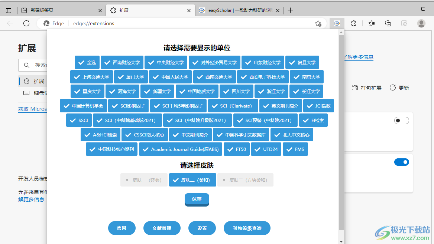This screenshot has height=244, width=434.
Task: Open the 设置 settings button
Action: point(202,228)
